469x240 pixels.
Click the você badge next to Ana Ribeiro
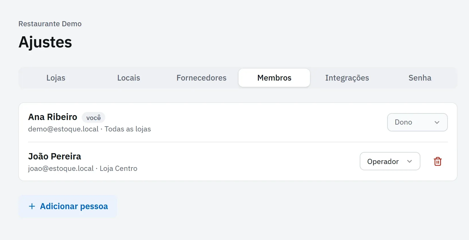coord(94,117)
